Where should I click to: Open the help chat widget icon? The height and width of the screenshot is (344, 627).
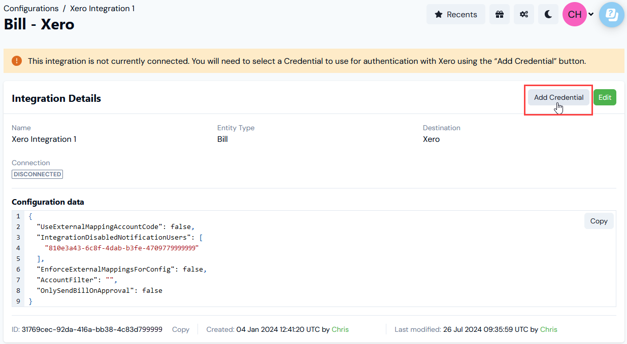pyautogui.click(x=611, y=15)
